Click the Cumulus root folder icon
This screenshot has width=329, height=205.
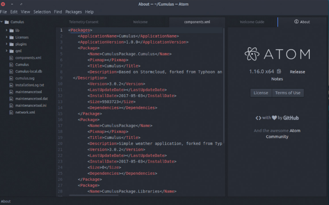(x=7, y=22)
